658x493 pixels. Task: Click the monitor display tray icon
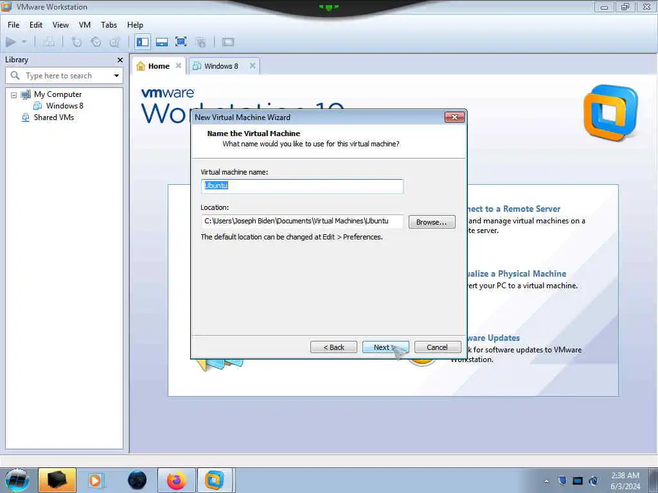click(578, 481)
